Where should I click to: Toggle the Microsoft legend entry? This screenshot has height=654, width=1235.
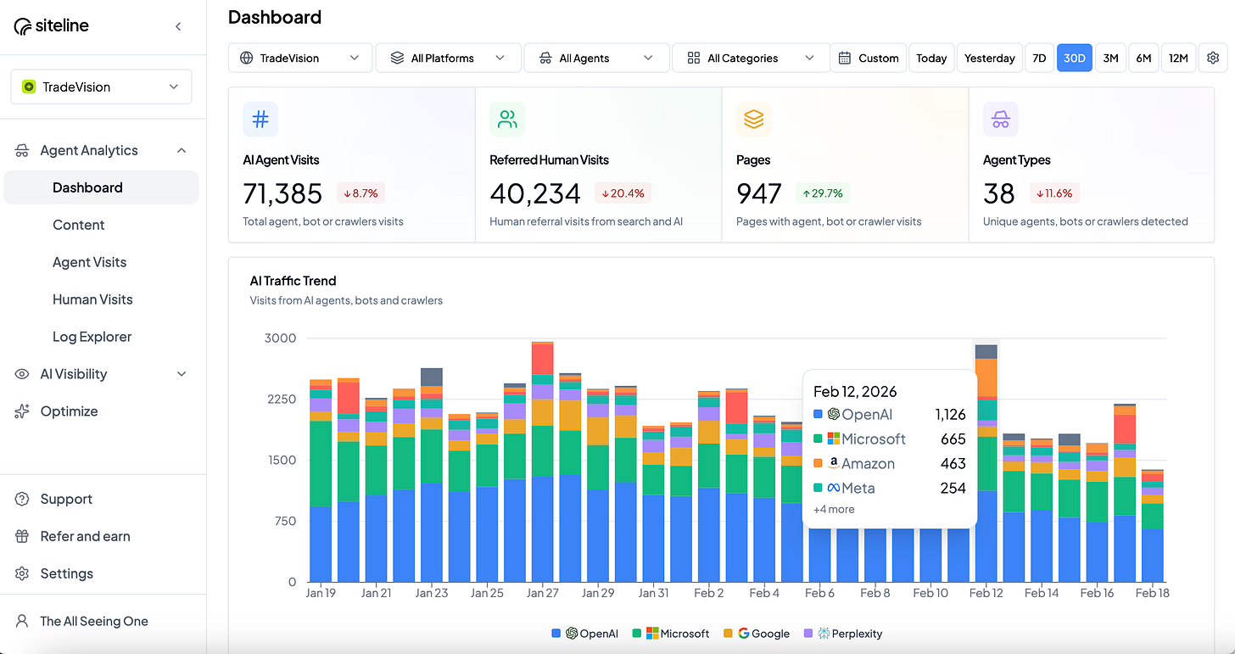coord(671,634)
